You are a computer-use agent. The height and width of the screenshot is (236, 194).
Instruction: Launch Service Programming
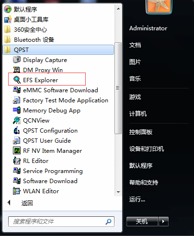tap(53, 171)
